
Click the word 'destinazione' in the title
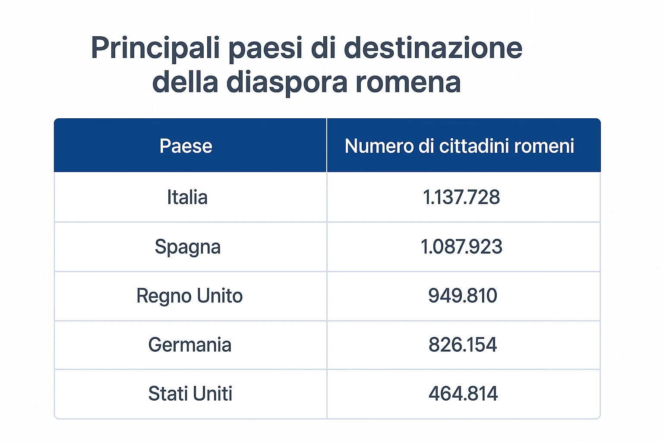433,48
